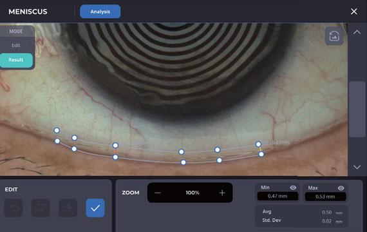Viewport: 367px width, 232px height.
Task: Click the MENISCUS title text
Action: [x=28, y=12]
